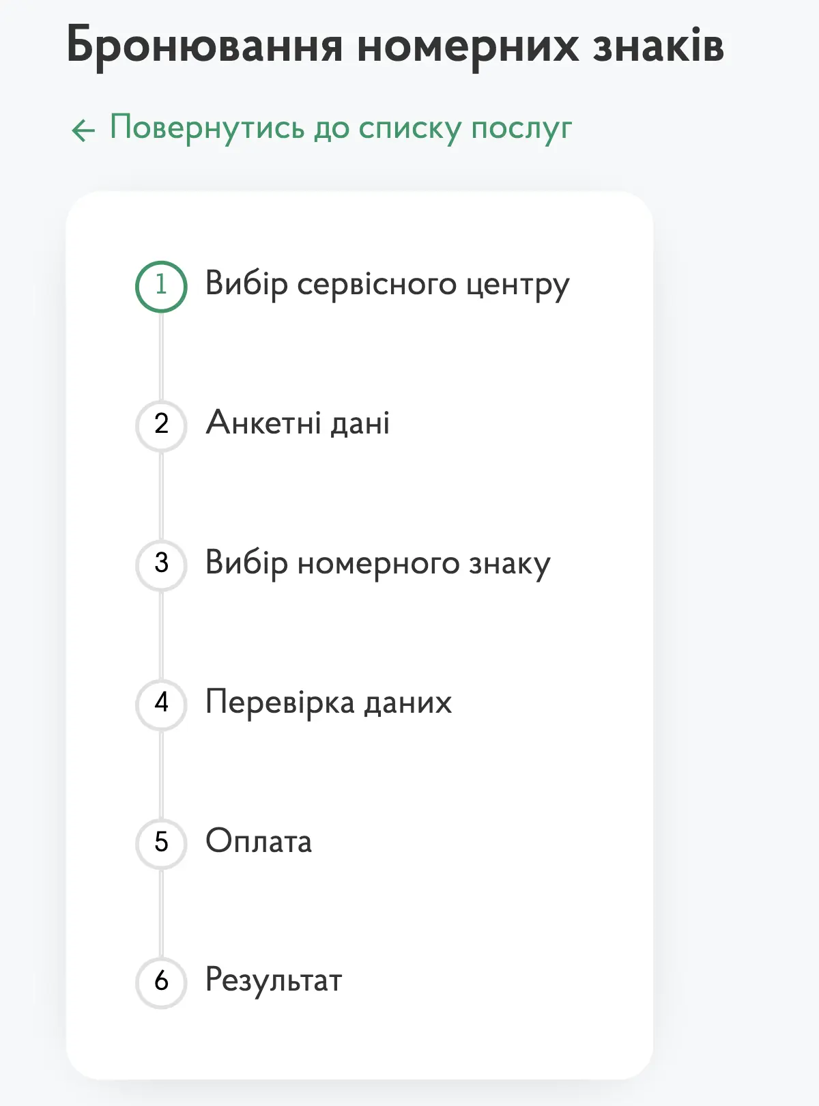Screen dimensions: 819x1106
Task: Open the 'Анкетні дані' step label
Action: (x=298, y=423)
